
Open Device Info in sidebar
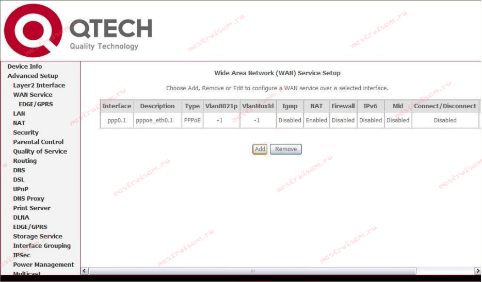tap(25, 67)
